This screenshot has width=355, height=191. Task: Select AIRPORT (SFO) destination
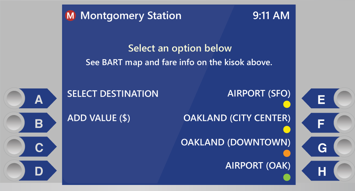pyautogui.click(x=259, y=93)
